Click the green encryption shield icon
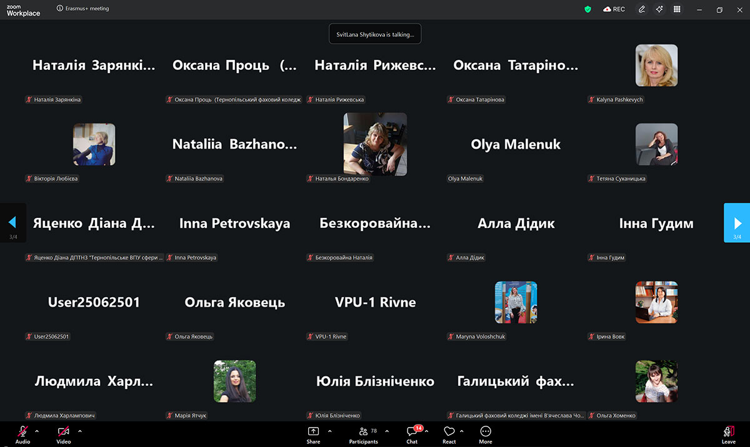The image size is (750, 447). click(x=587, y=9)
